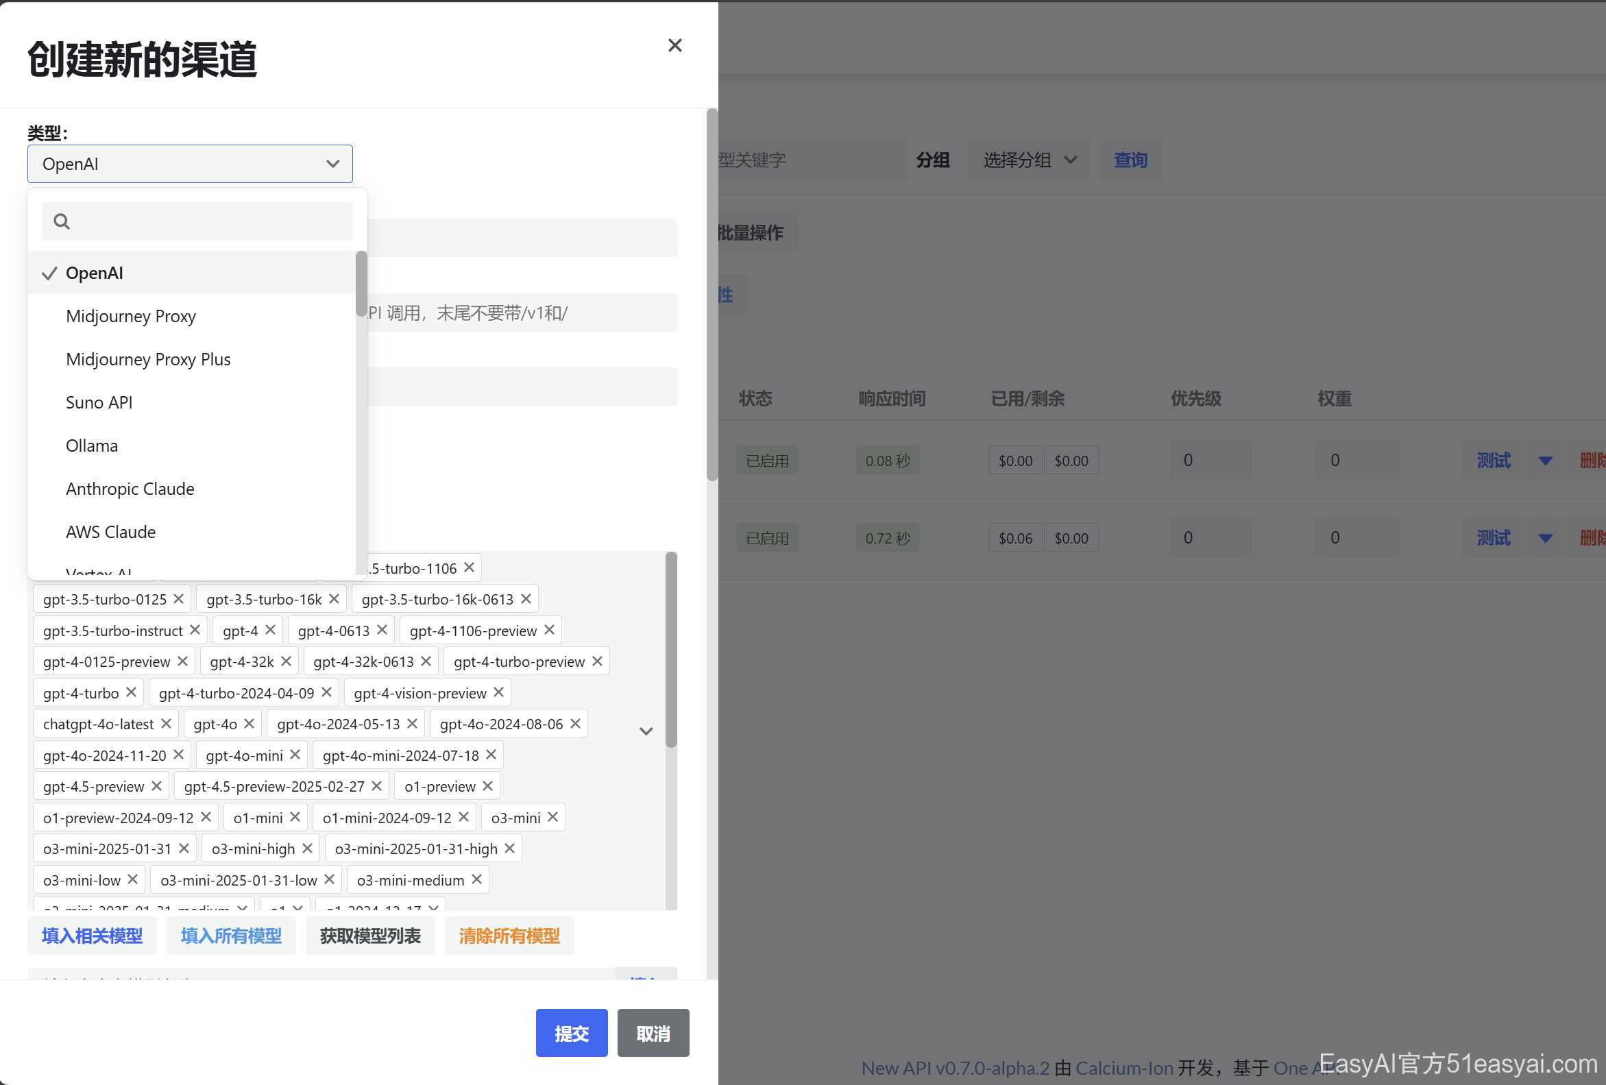Remove the o3-mini model tag
The image size is (1606, 1085).
click(x=553, y=817)
